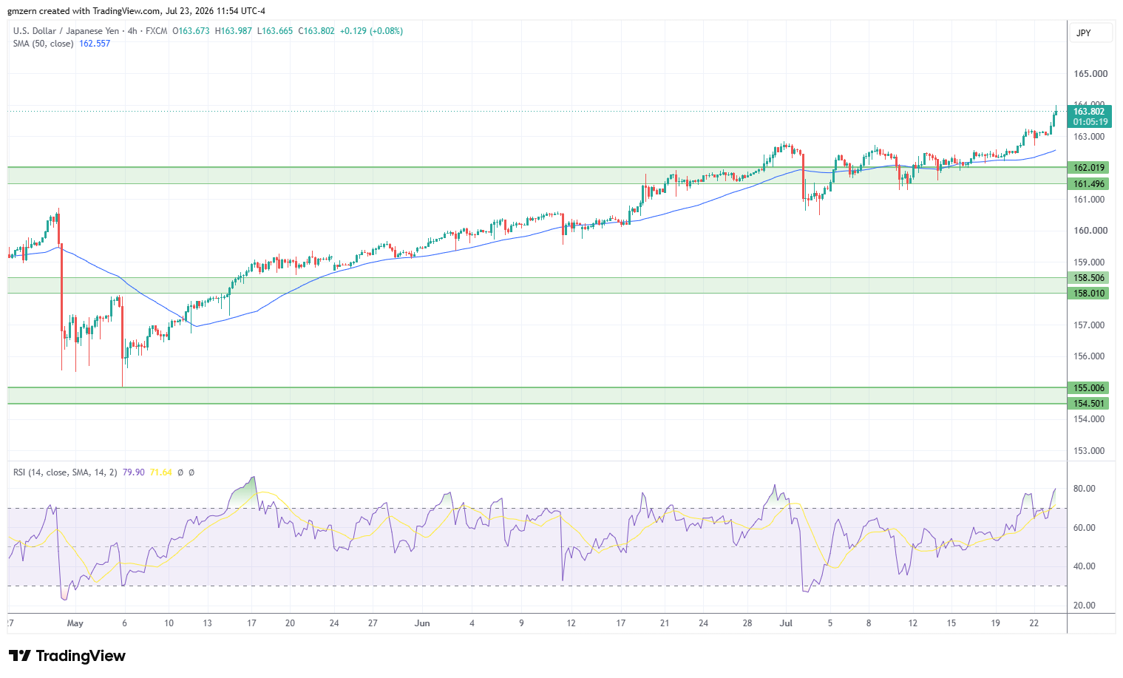The image size is (1123, 678).
Task: Open the JPY currency selector
Action: click(1090, 33)
